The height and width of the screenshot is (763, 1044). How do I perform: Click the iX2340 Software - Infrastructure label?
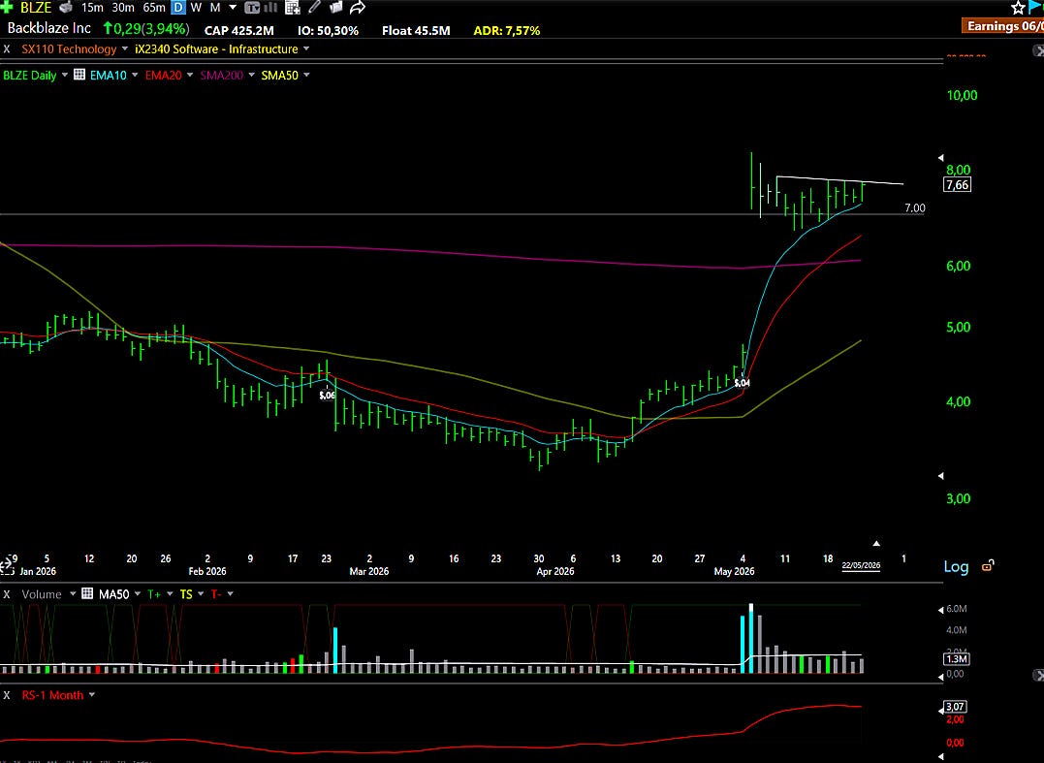point(216,49)
